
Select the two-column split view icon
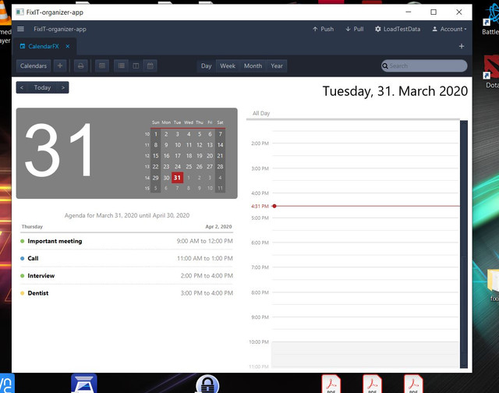[x=136, y=65]
